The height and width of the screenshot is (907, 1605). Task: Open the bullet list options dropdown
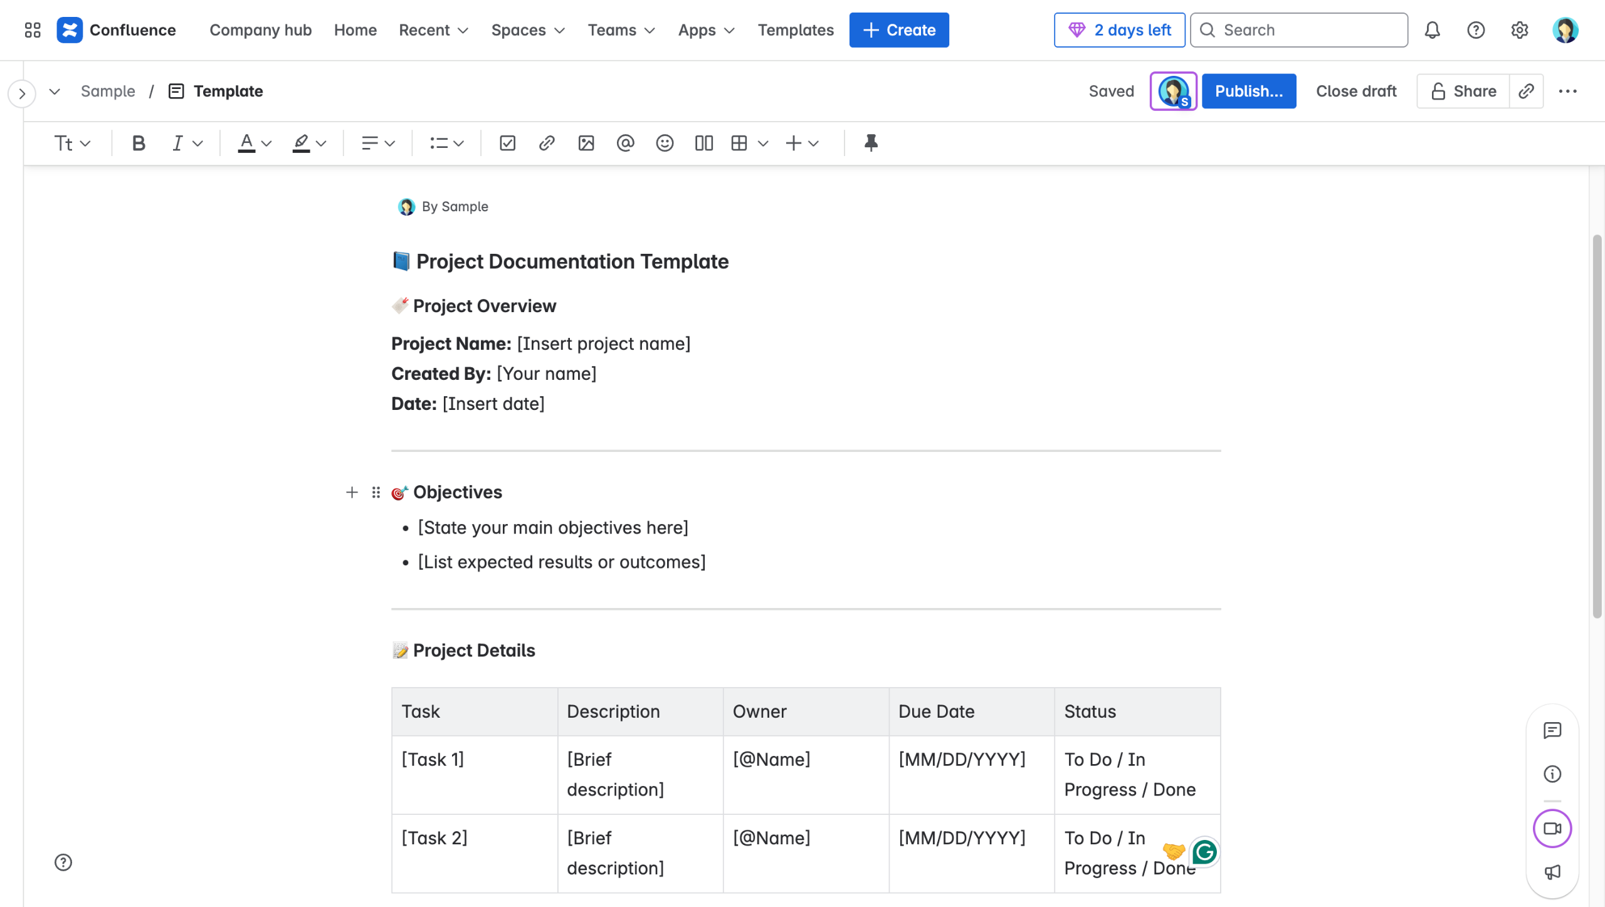(x=459, y=144)
